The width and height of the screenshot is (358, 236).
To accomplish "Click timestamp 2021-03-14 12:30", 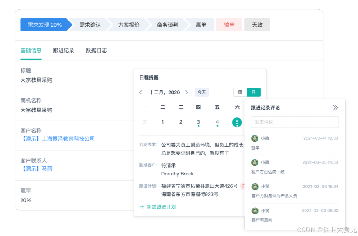I will click(321, 138).
